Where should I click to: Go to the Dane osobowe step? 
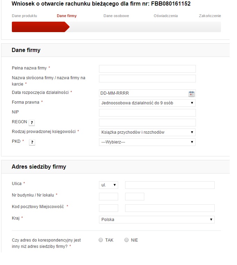(116, 16)
